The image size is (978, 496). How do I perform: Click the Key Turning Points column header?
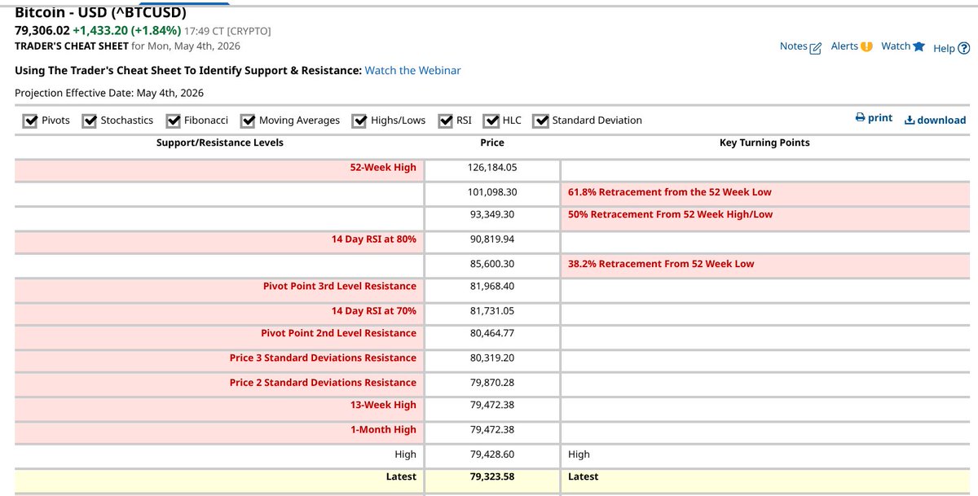764,143
